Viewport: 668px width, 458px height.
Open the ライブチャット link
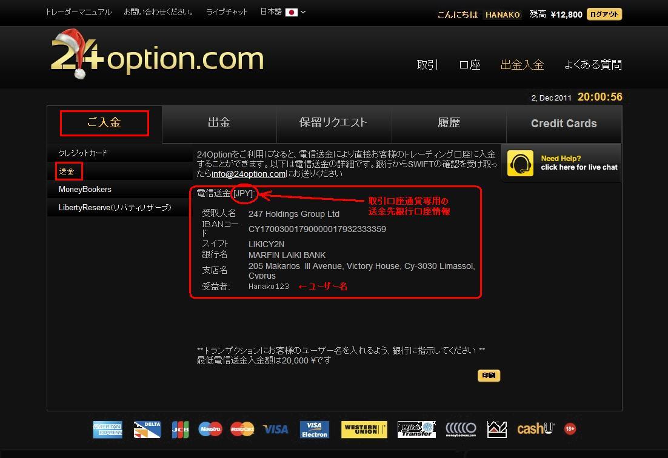coord(227,12)
